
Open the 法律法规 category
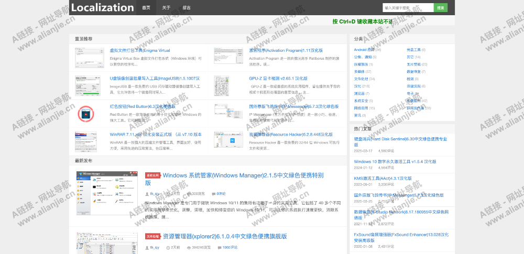pyautogui.click(x=414, y=86)
